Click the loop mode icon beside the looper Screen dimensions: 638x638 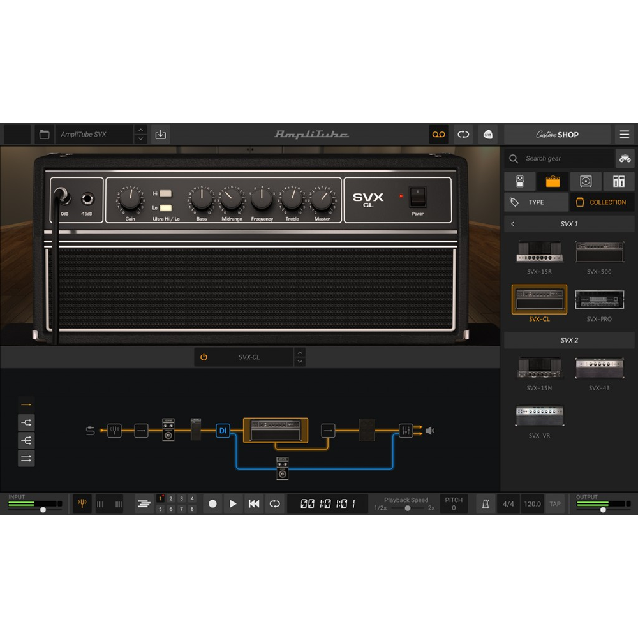point(463,134)
